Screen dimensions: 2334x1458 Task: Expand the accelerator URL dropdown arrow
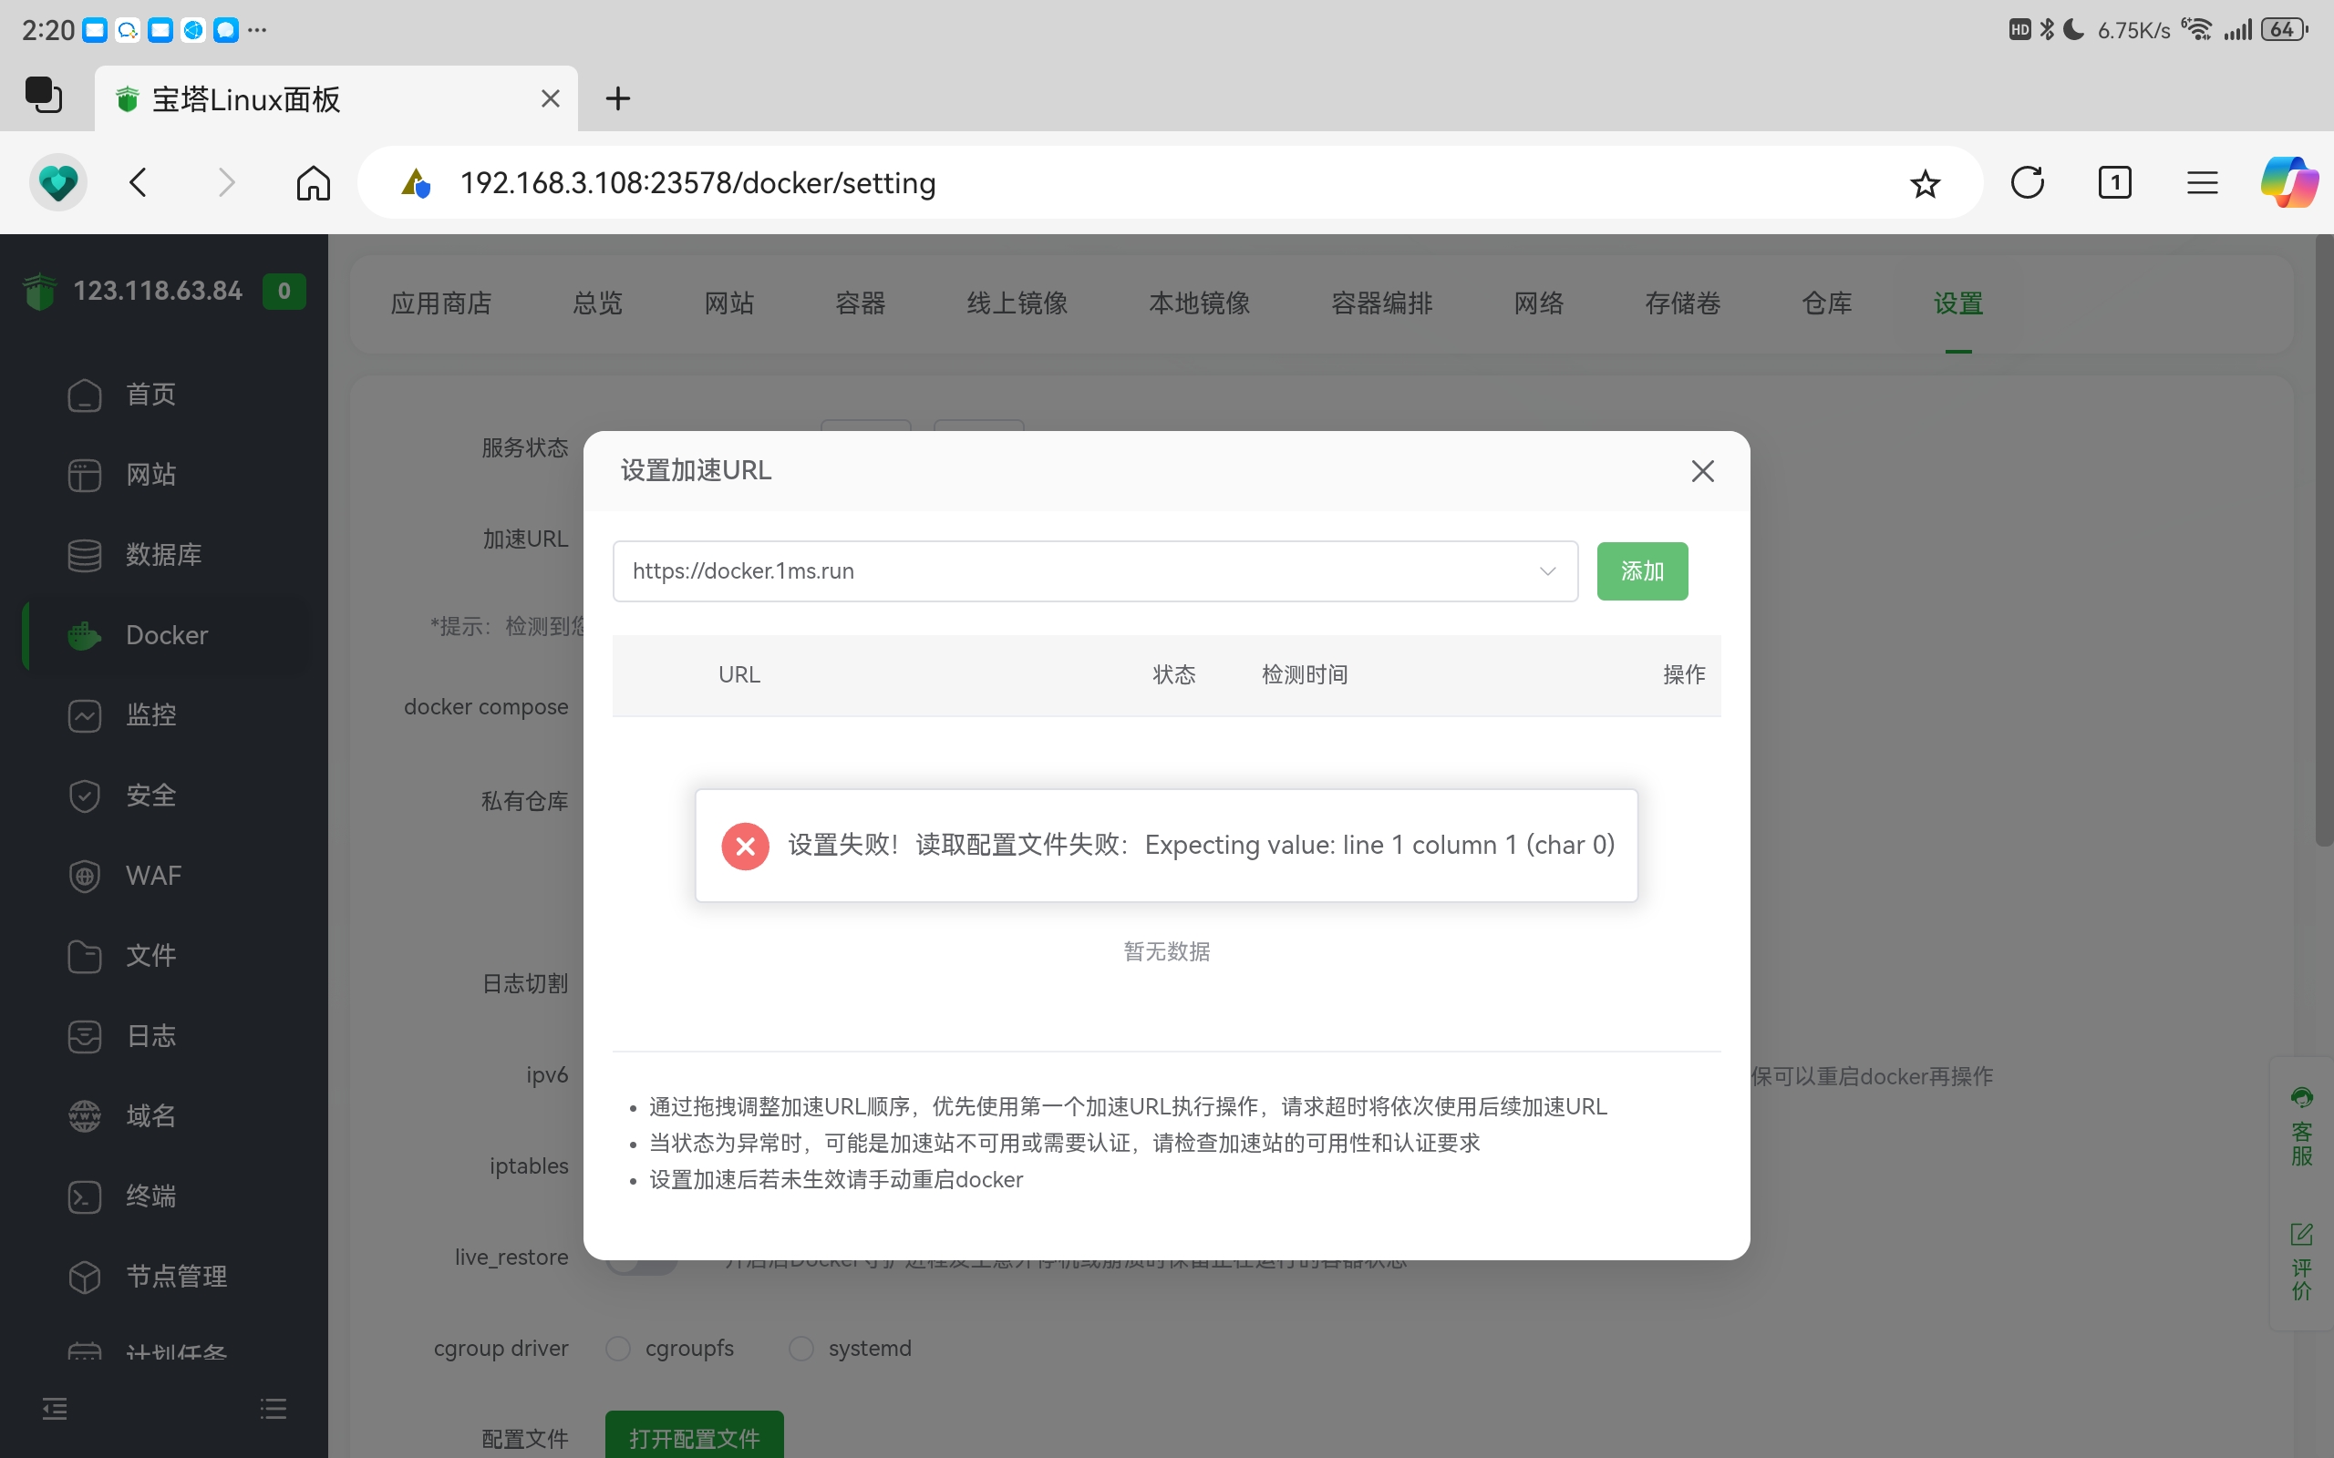click(1547, 570)
